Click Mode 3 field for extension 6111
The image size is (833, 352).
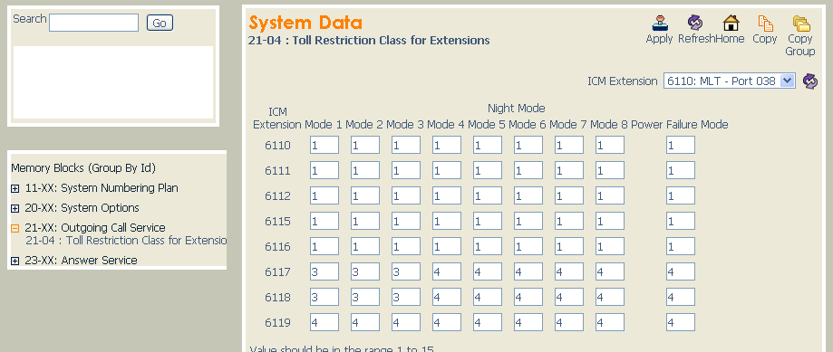click(406, 171)
